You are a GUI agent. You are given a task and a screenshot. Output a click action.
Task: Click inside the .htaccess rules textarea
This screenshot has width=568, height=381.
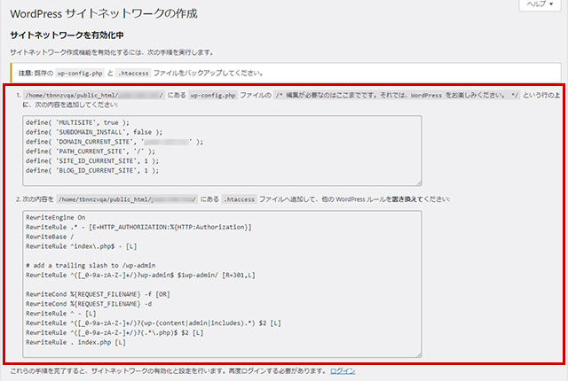click(222, 284)
